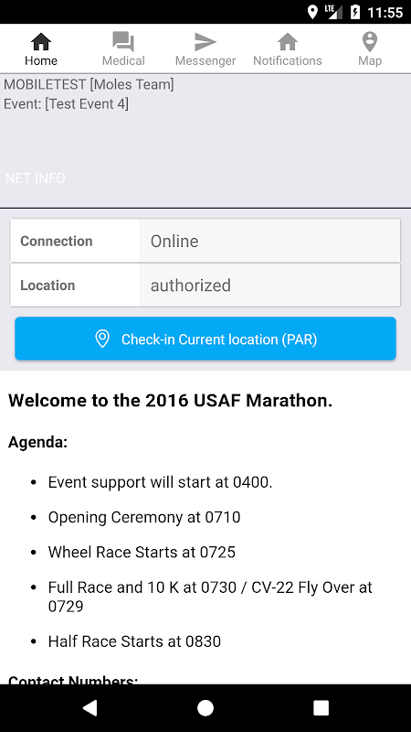Switch to the Medical tab label

pos(123,60)
